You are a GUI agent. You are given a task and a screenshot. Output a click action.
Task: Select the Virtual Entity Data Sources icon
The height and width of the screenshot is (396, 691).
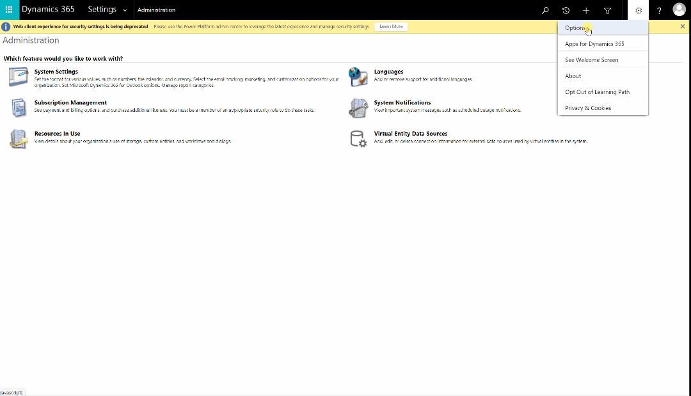[x=358, y=138]
